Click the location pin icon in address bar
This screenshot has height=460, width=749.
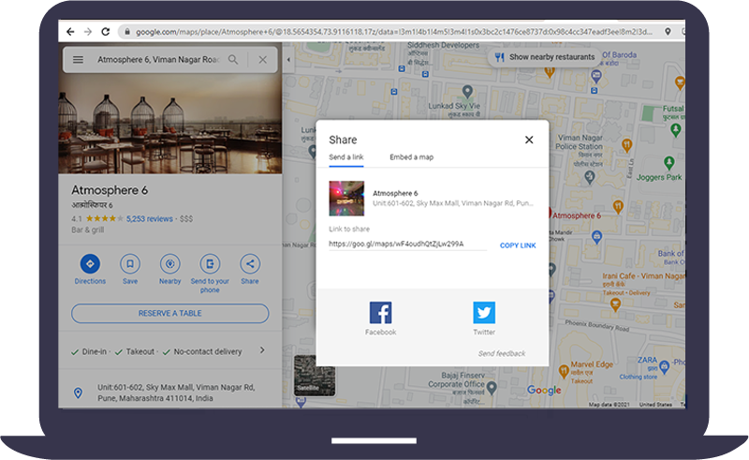(668, 32)
